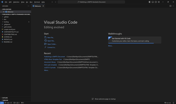This screenshot has height=104, width=176.
Task: Click the synchronize changes icon beside main
Action: click(11, 103)
